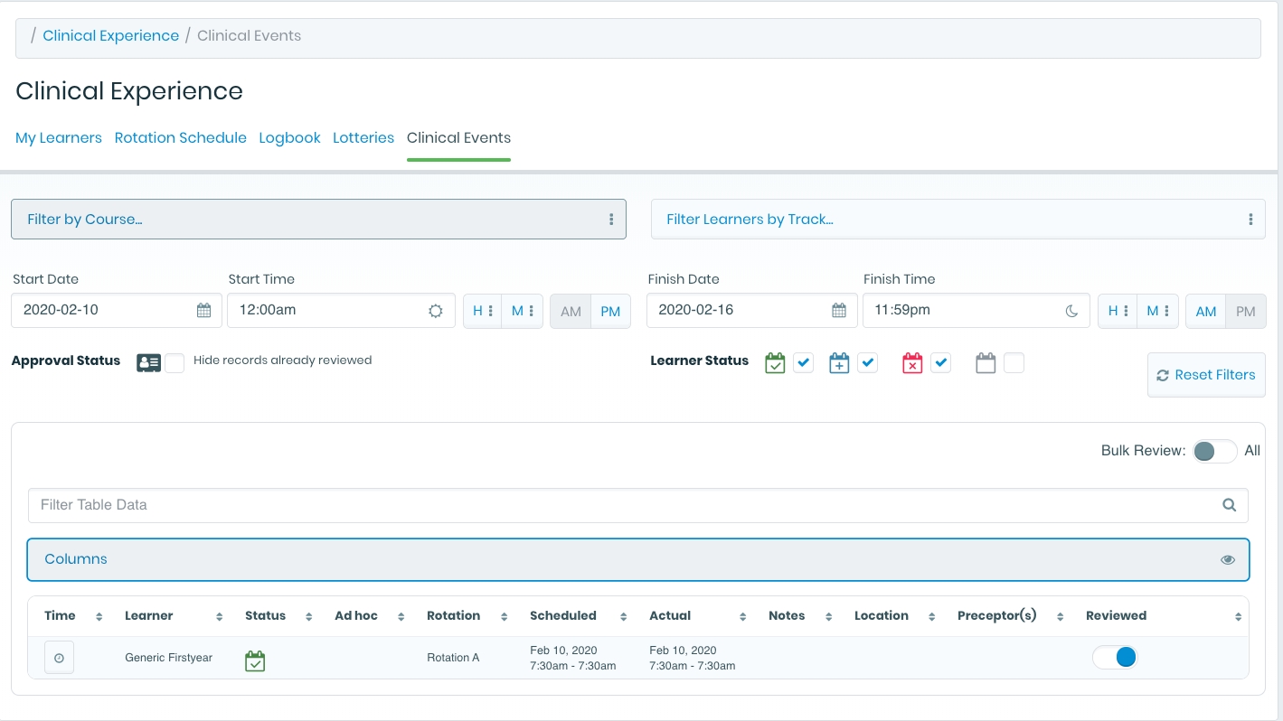Open the Logbook tab

[289, 138]
